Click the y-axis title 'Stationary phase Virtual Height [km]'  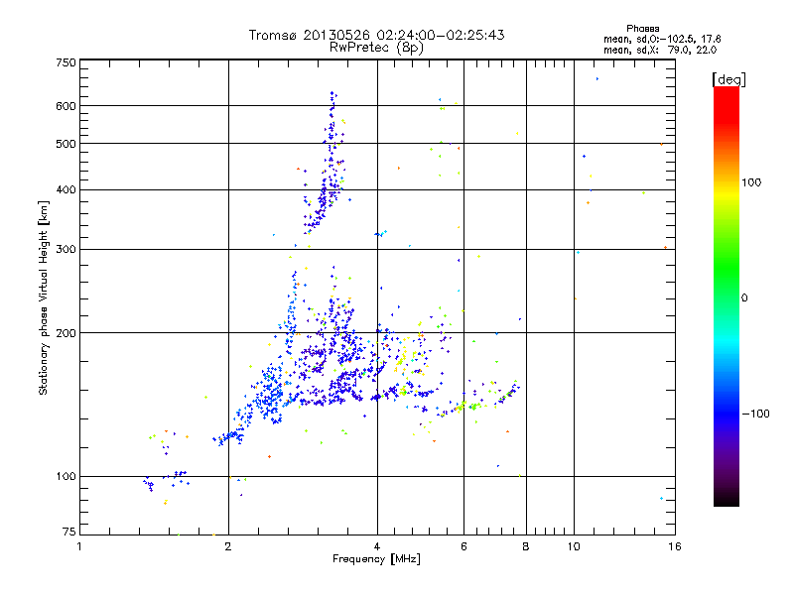43,297
